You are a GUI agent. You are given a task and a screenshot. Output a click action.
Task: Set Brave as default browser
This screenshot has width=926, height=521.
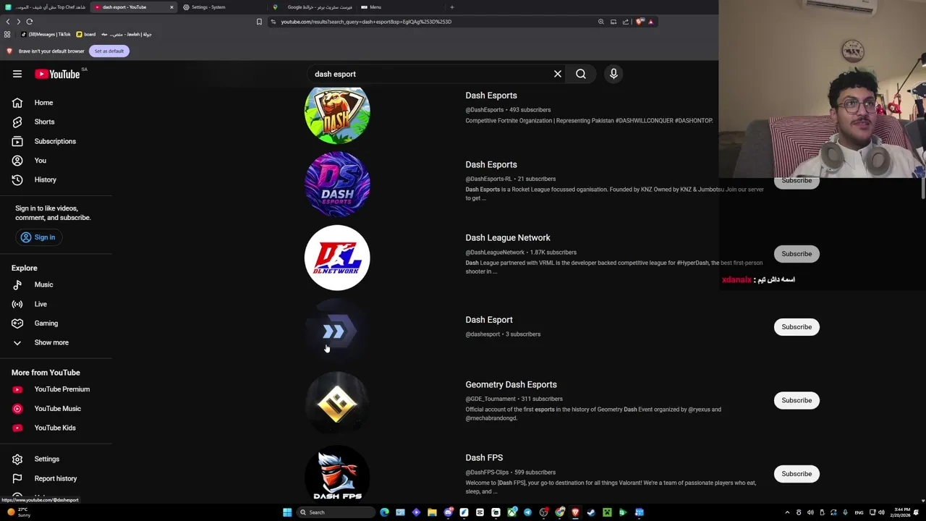tap(109, 51)
